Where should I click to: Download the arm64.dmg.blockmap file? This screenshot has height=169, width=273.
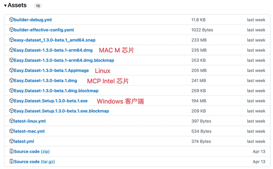(x=64, y=60)
